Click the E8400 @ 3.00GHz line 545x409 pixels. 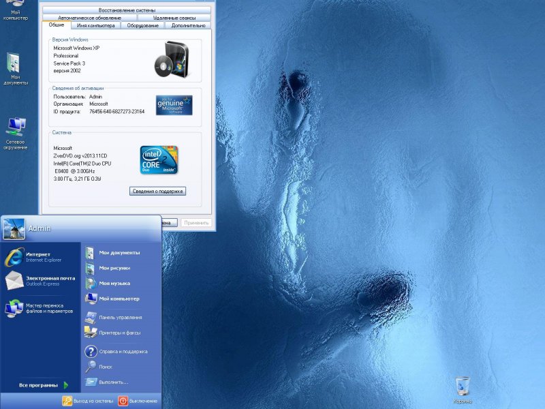[x=75, y=171]
